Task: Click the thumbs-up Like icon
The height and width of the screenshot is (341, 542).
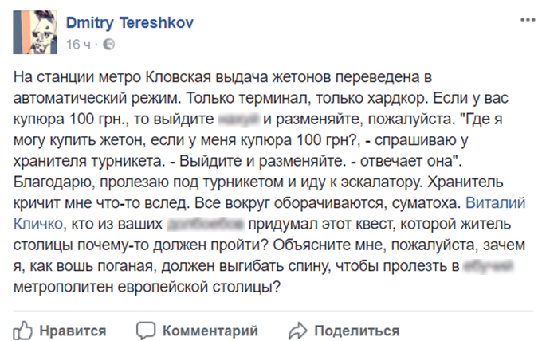Action: point(22,331)
